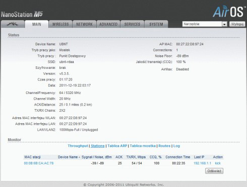This screenshot has width=247, height=187.
Task: Click the LAN MAC value 00:27:22:D9:97:24
Action: coord(73,124)
